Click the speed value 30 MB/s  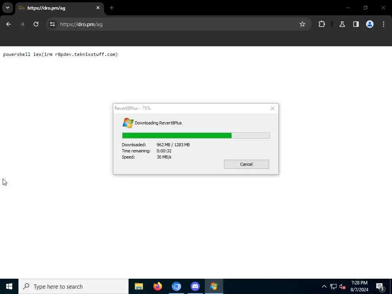pos(164,157)
